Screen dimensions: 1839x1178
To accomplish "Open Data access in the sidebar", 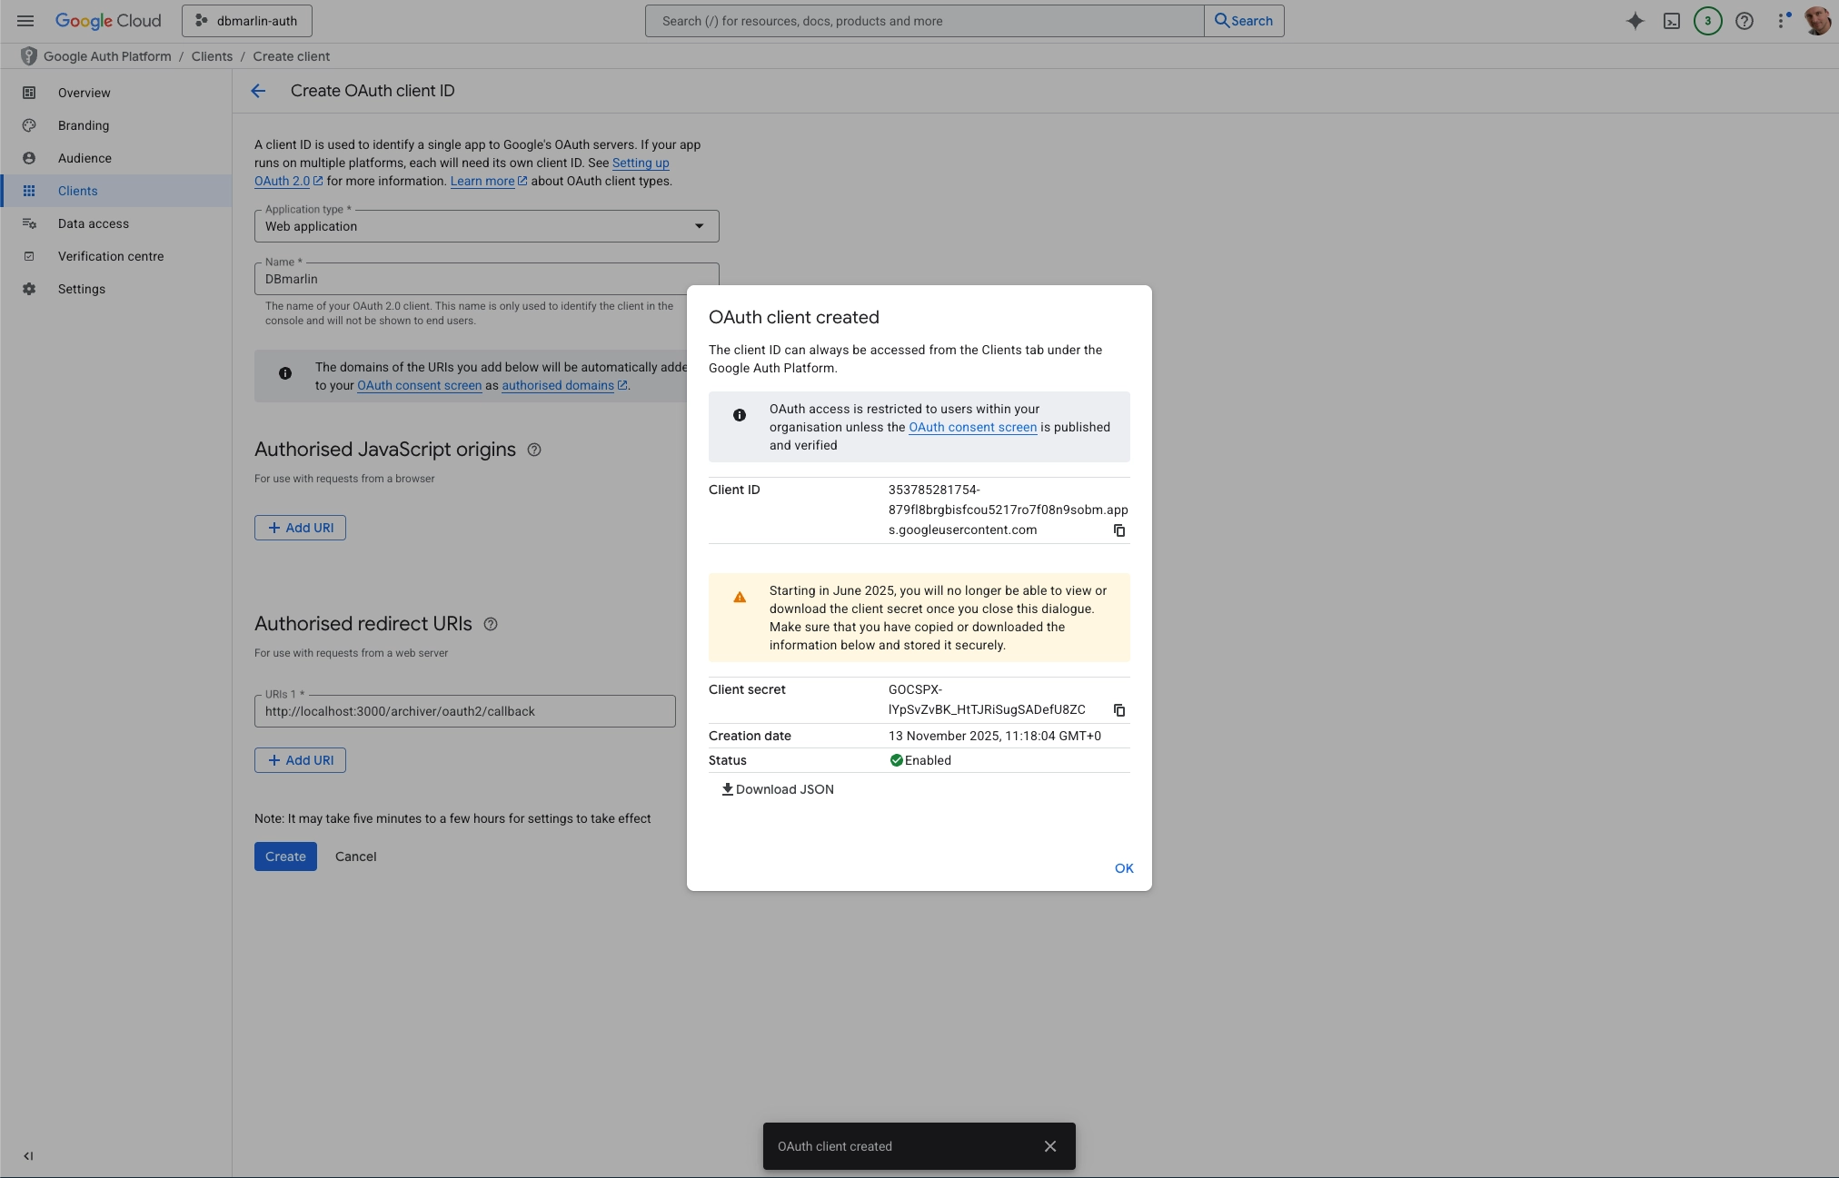I will click(x=94, y=223).
